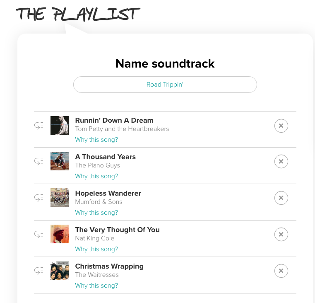
Task: Click the Road Trippin' soundtrack name field
Action: pyautogui.click(x=165, y=85)
